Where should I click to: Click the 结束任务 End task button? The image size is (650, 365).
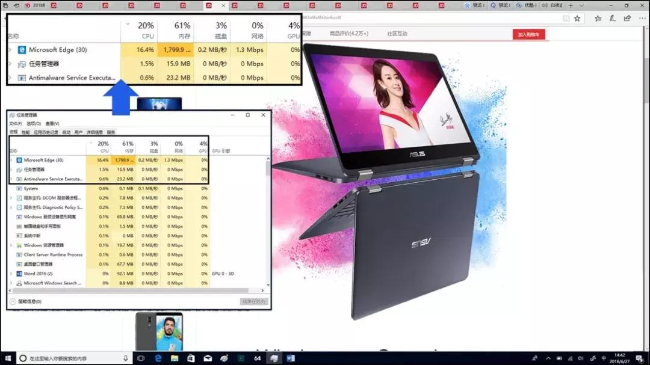click(254, 302)
